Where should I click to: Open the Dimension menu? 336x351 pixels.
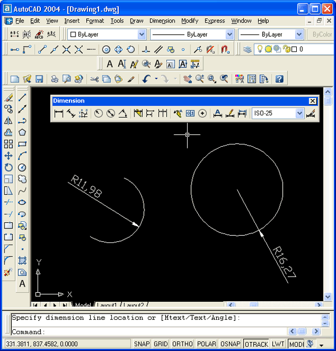pos(162,21)
